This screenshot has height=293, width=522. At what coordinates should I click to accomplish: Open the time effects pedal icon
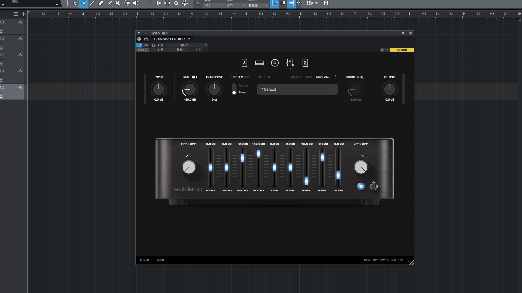click(x=305, y=63)
